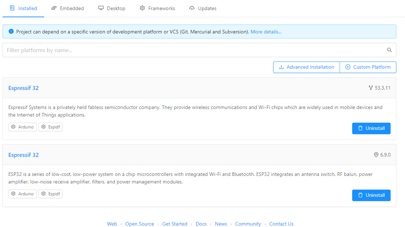The width and height of the screenshot is (405, 227).
Task: Click the search magnifier icon
Action: click(x=390, y=50)
